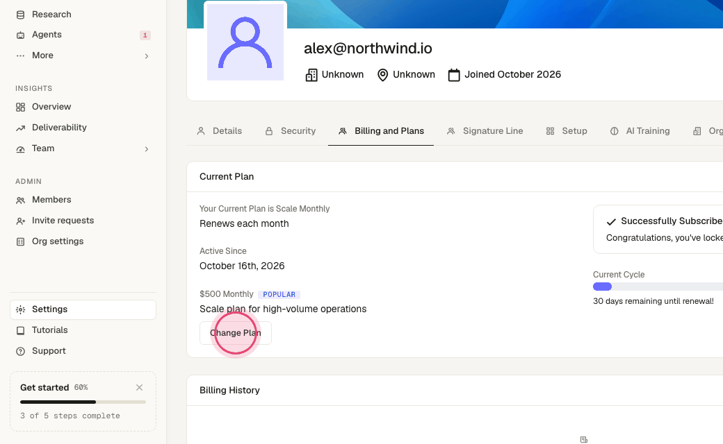Click the Members people icon
This screenshot has height=444, width=723.
[20, 200]
